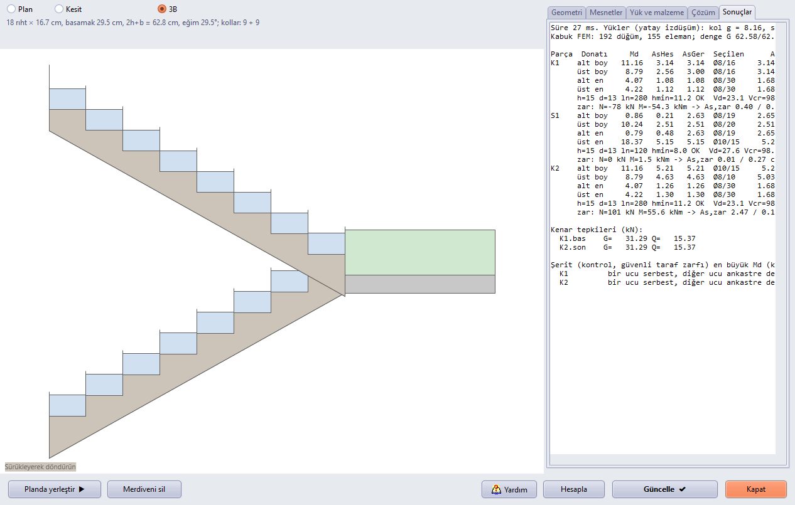Screen dimensions: 795x505
Task: Switch to the Mesnetler tab
Action: [605, 12]
